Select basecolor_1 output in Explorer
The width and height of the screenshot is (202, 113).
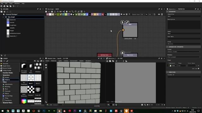(x=13, y=36)
